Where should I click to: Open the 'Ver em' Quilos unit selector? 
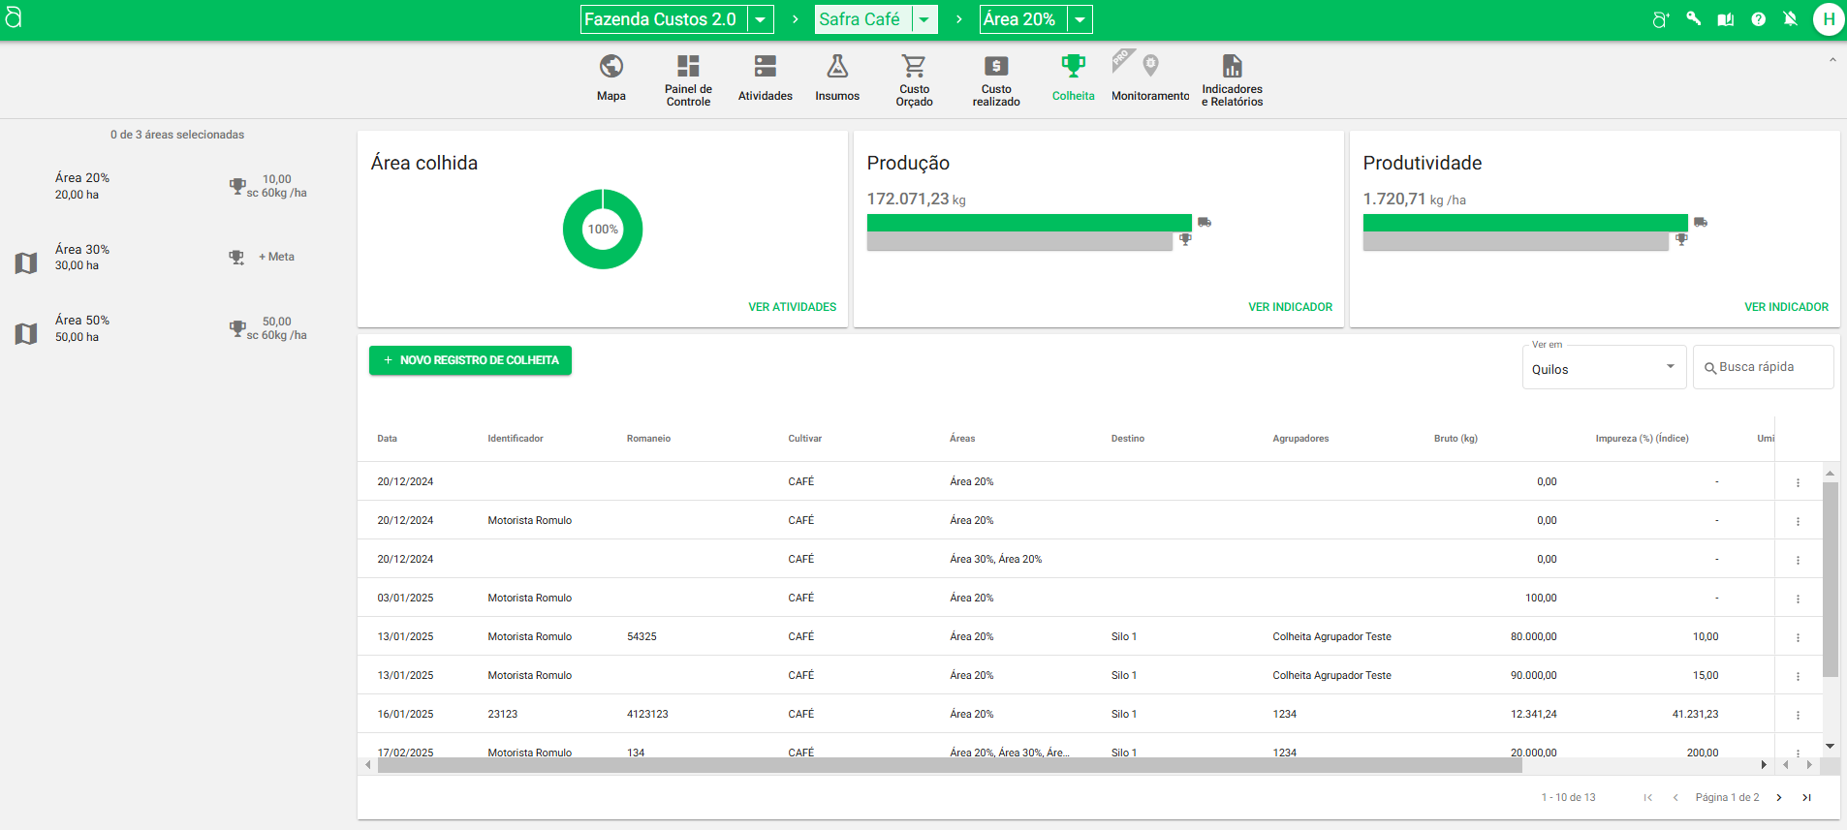point(1603,368)
